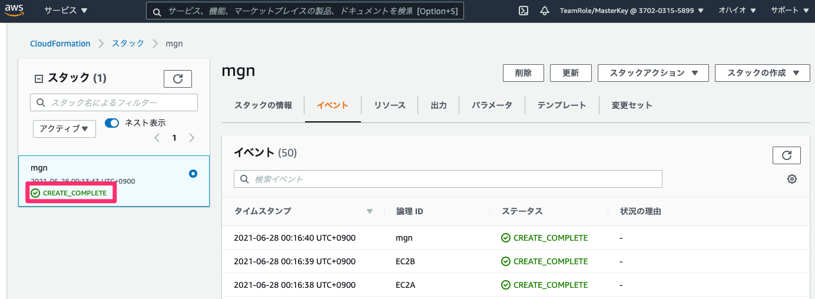Open the CloudFormation breadcrumb link
Viewport: 815px width, 299px height.
tap(60, 44)
